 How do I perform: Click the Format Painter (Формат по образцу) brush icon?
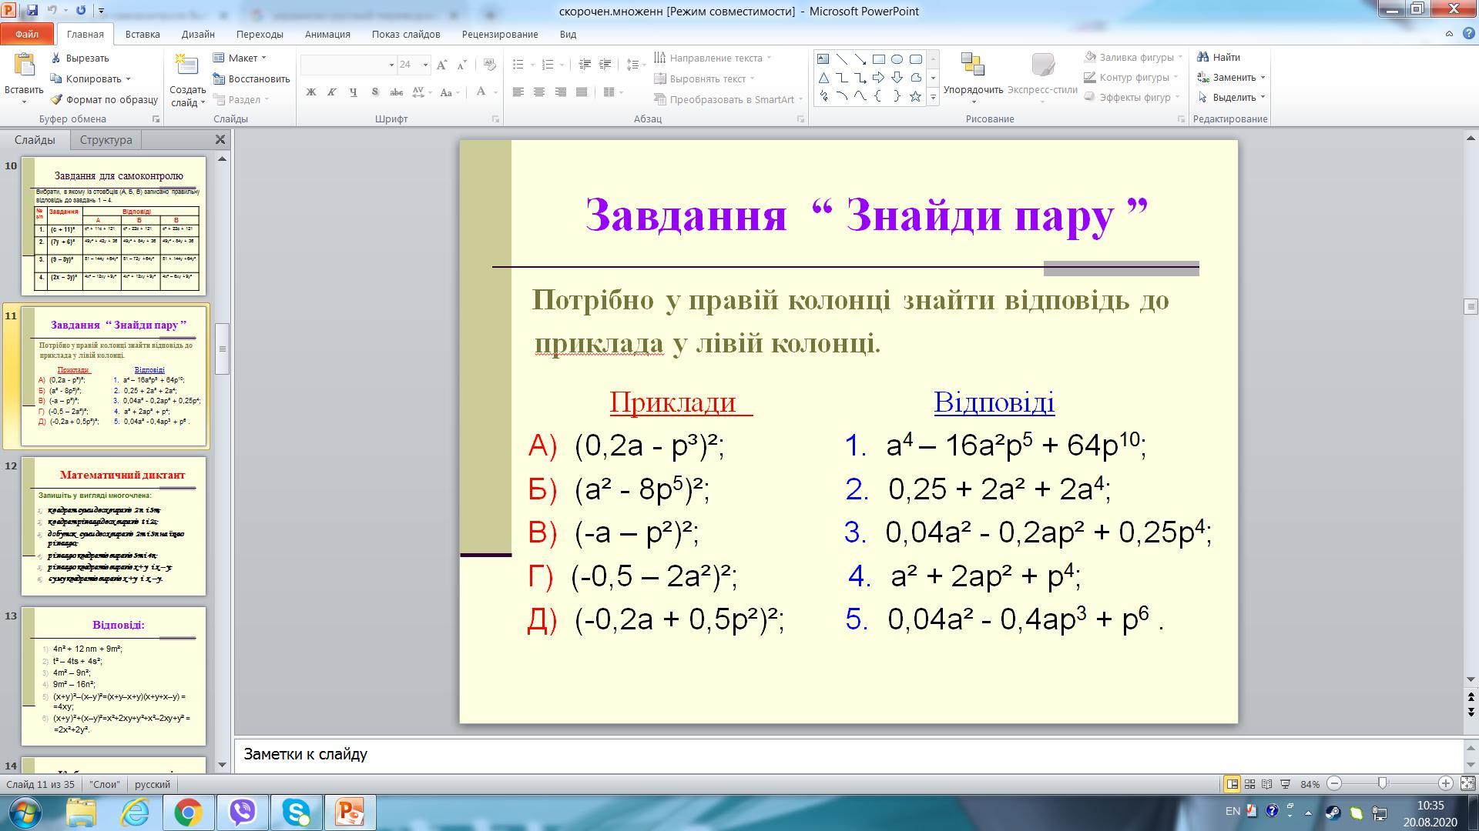coord(56,99)
